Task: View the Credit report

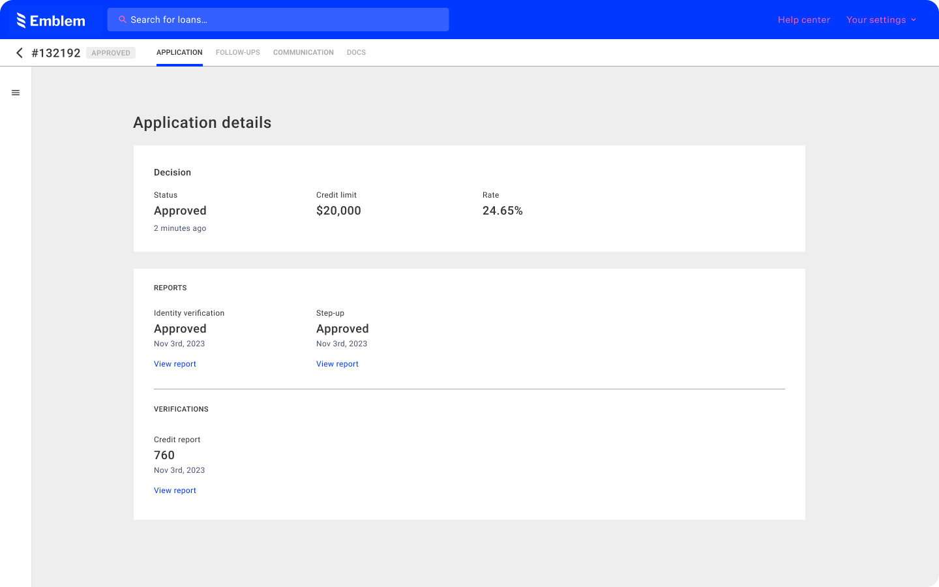Action: 175,490
